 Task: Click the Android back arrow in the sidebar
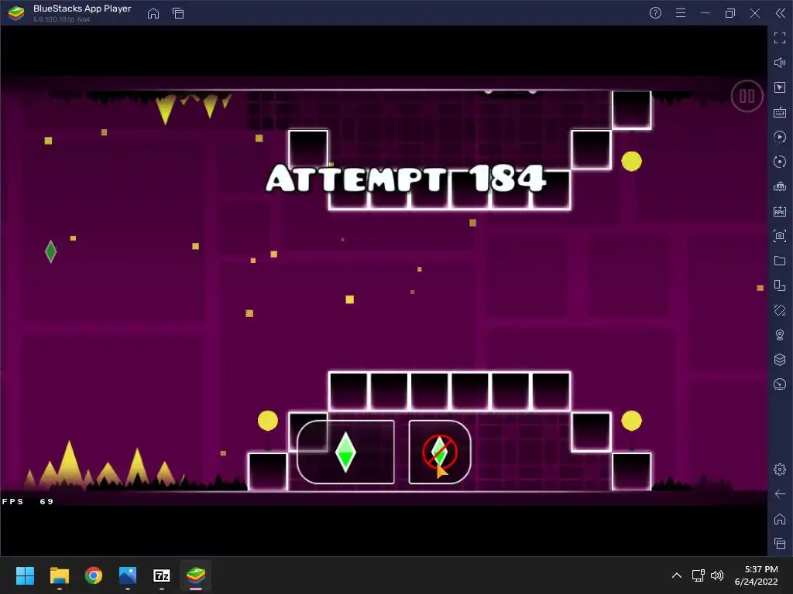point(780,494)
